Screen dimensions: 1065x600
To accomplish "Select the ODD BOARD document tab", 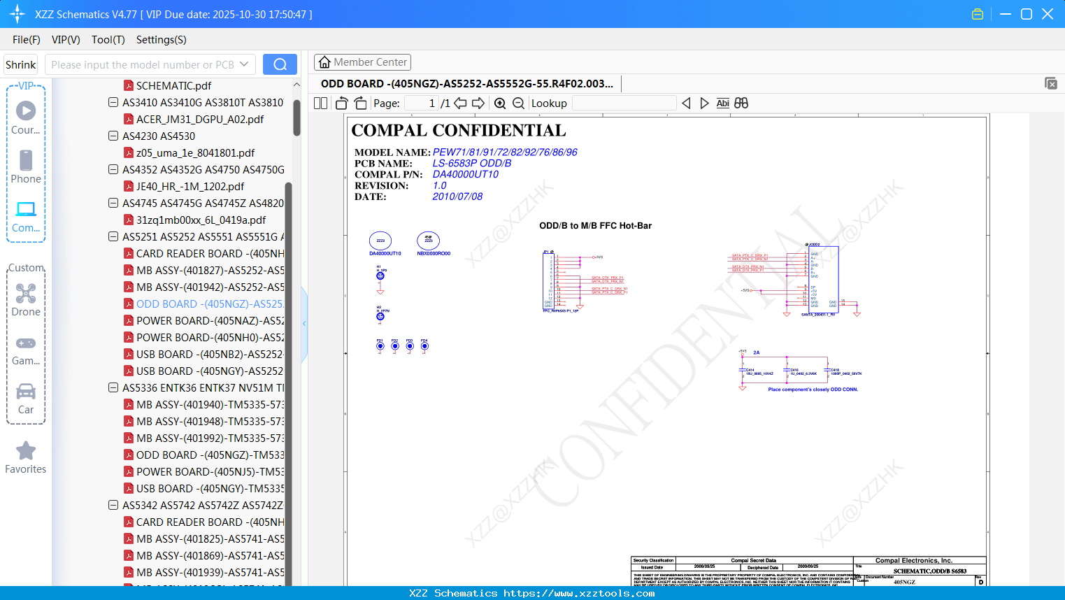I will click(467, 84).
